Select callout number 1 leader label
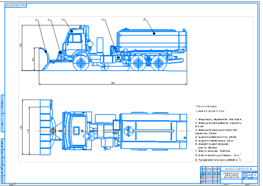 36,20
